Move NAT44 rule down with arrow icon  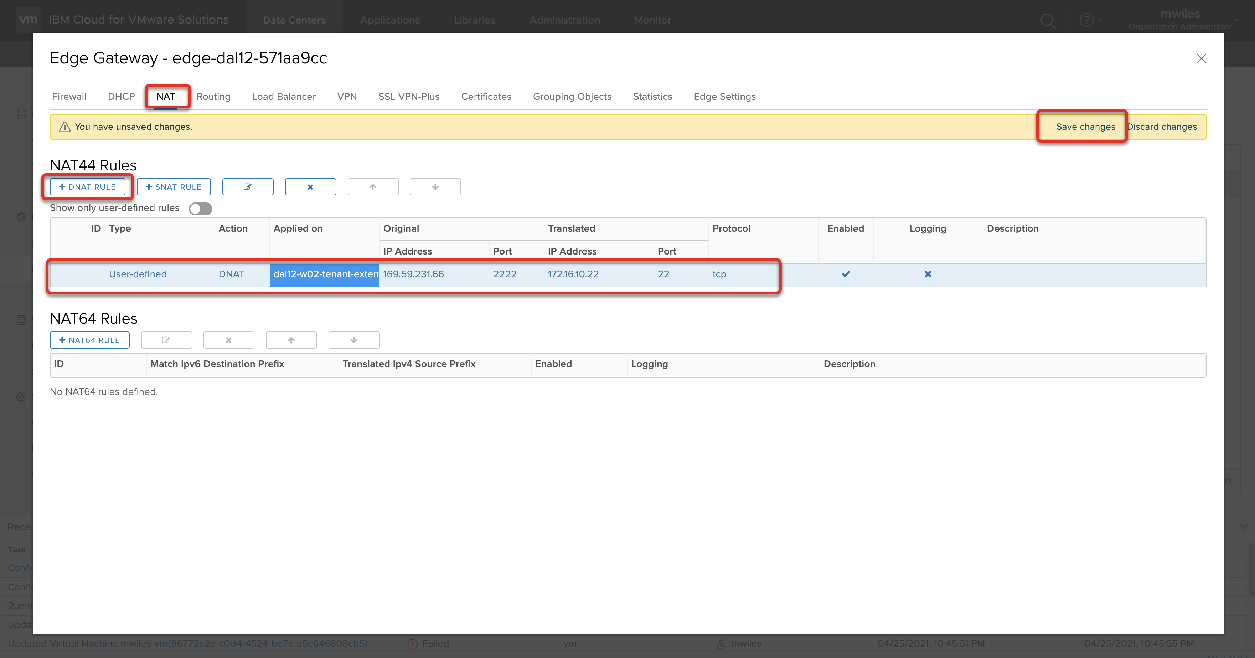[435, 187]
